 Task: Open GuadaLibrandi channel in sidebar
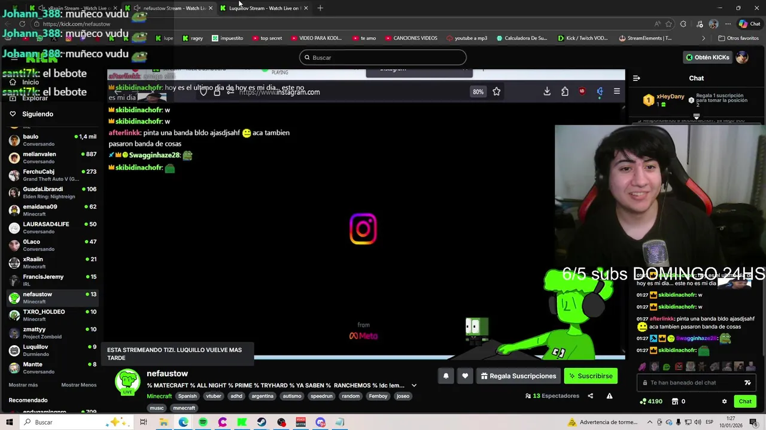click(53, 192)
